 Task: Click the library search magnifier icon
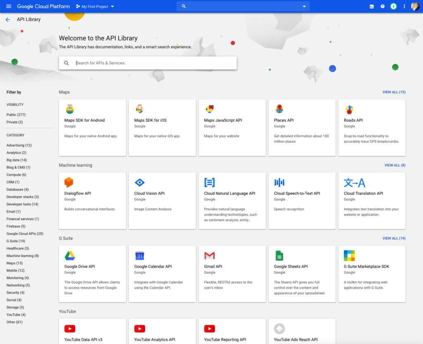[x=67, y=63]
